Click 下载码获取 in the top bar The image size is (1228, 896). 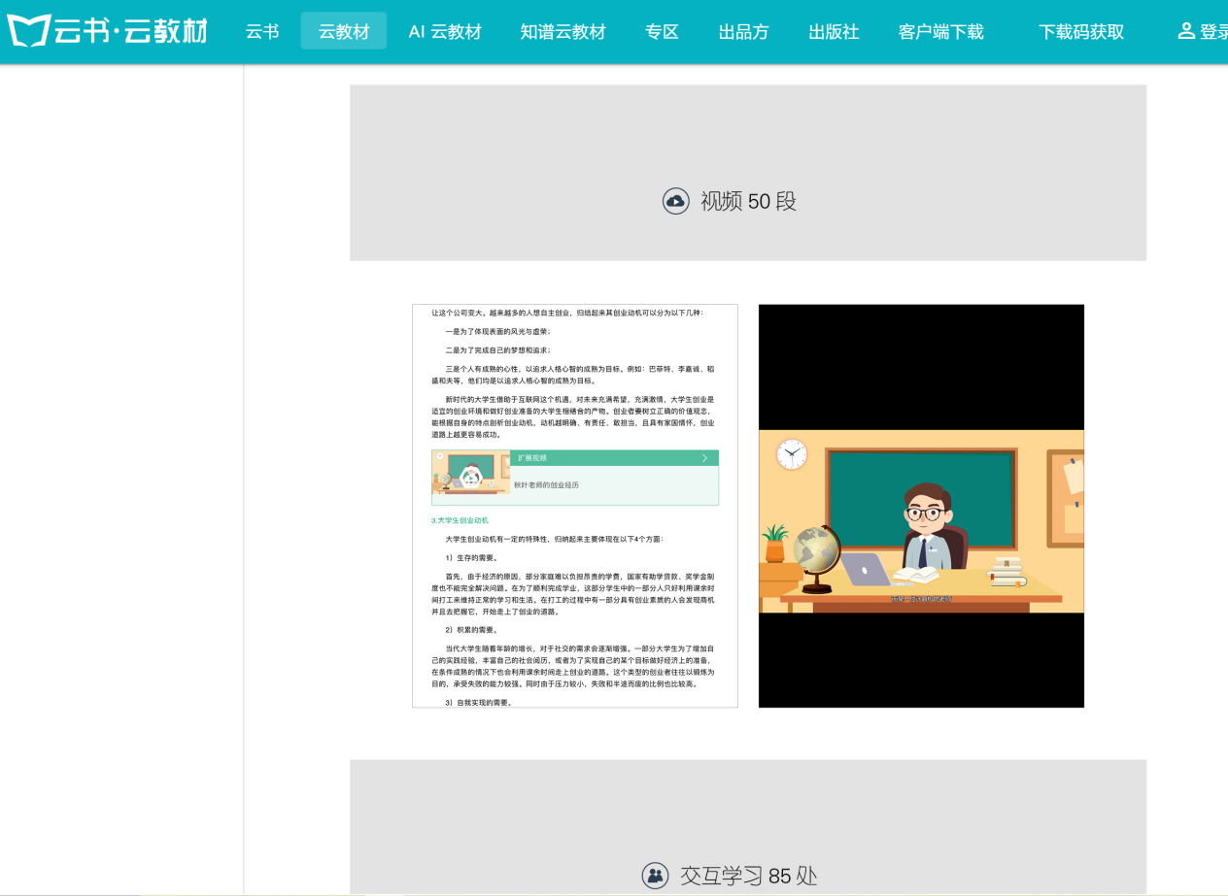pyautogui.click(x=1080, y=32)
